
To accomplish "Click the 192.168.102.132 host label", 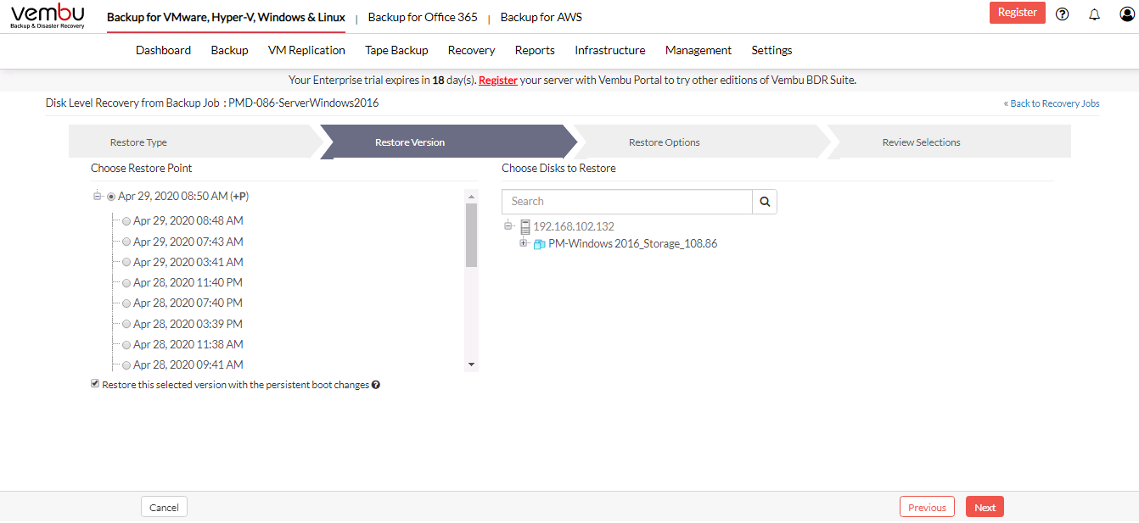I will [x=574, y=226].
